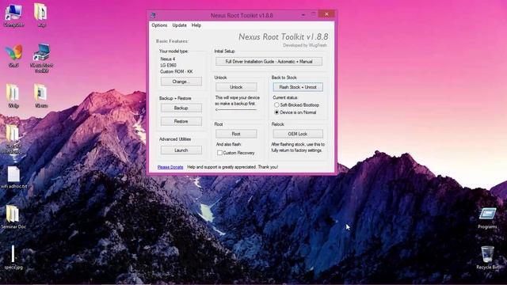This screenshot has width=507, height=285.
Task: Open the specs.jpg image file
Action: [x=13, y=256]
